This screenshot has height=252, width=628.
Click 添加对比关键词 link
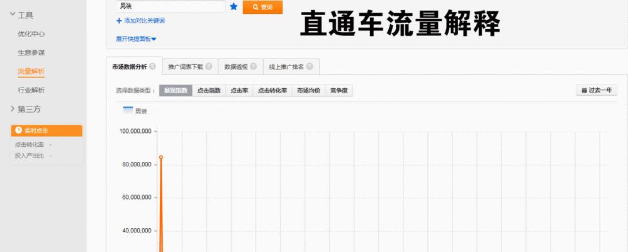point(140,21)
